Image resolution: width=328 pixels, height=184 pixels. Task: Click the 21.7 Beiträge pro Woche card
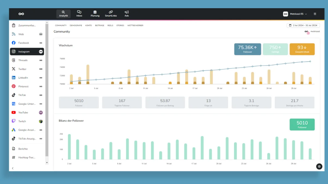(x=295, y=102)
